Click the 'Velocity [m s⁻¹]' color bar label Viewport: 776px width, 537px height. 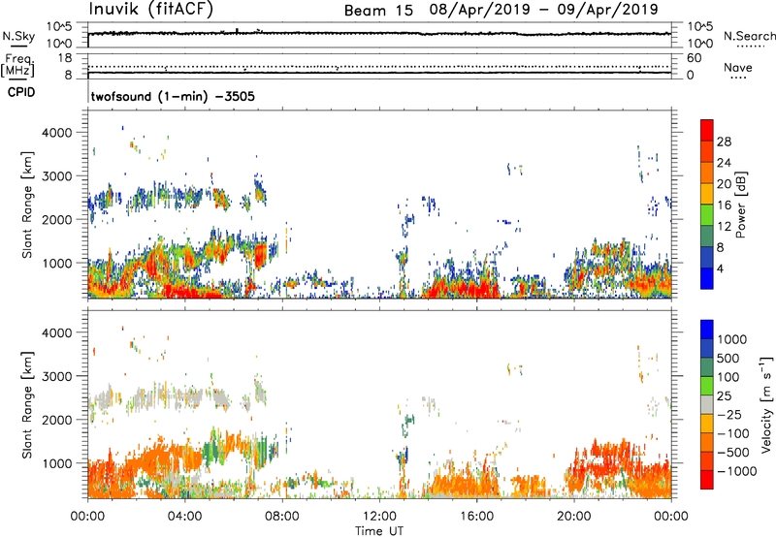[x=766, y=404]
